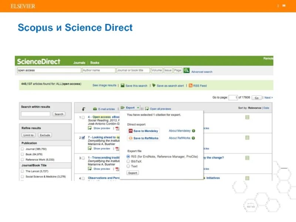Viewport: 296px width, 222px height.
Task: Open the Journals tab
Action: coord(79,63)
